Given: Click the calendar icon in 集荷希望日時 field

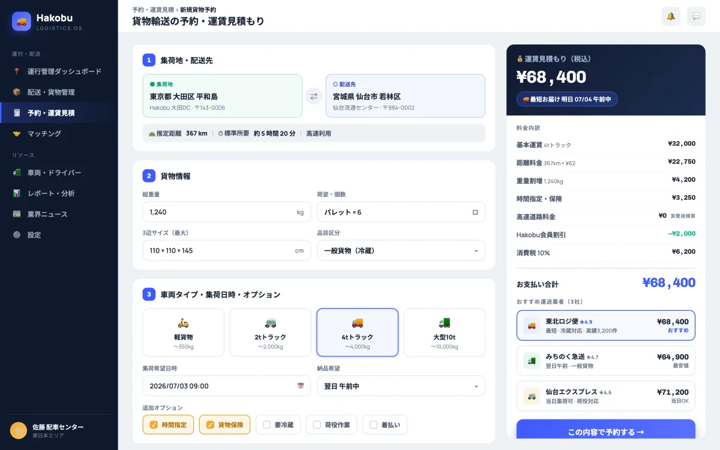Looking at the screenshot, I should (x=301, y=386).
